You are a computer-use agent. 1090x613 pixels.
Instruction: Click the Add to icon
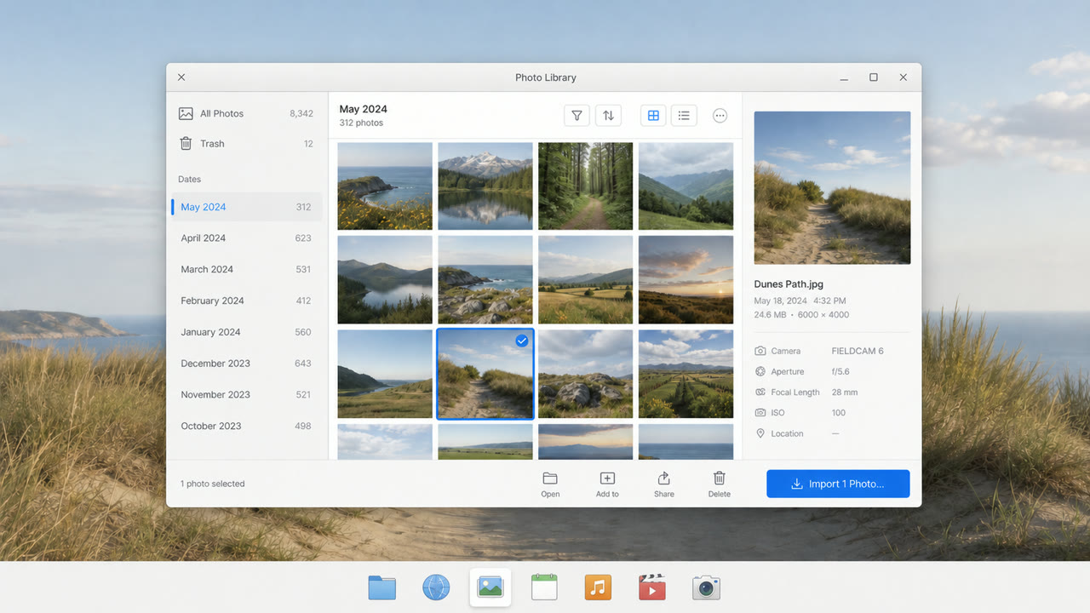(607, 478)
